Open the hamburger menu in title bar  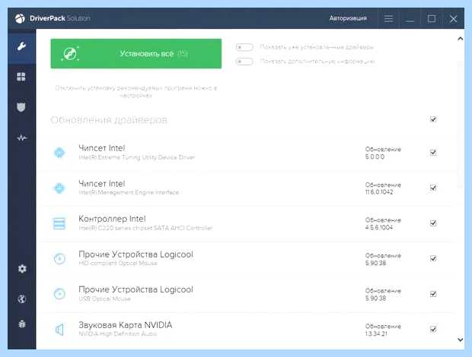[388, 19]
